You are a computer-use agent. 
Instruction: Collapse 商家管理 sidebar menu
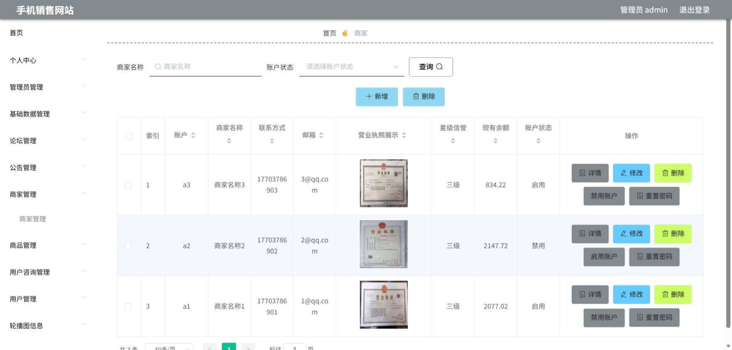(x=48, y=194)
